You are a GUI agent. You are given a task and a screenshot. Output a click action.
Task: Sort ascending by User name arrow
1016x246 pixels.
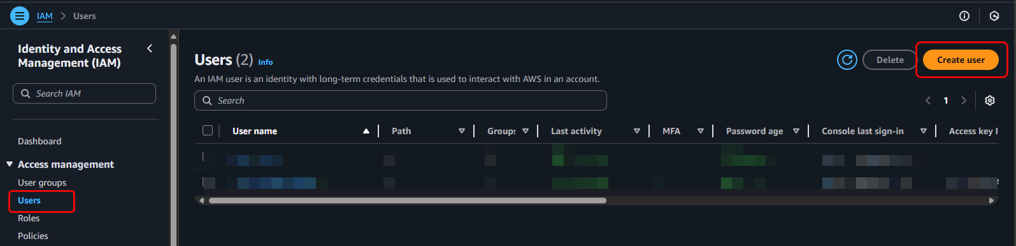[x=366, y=131]
